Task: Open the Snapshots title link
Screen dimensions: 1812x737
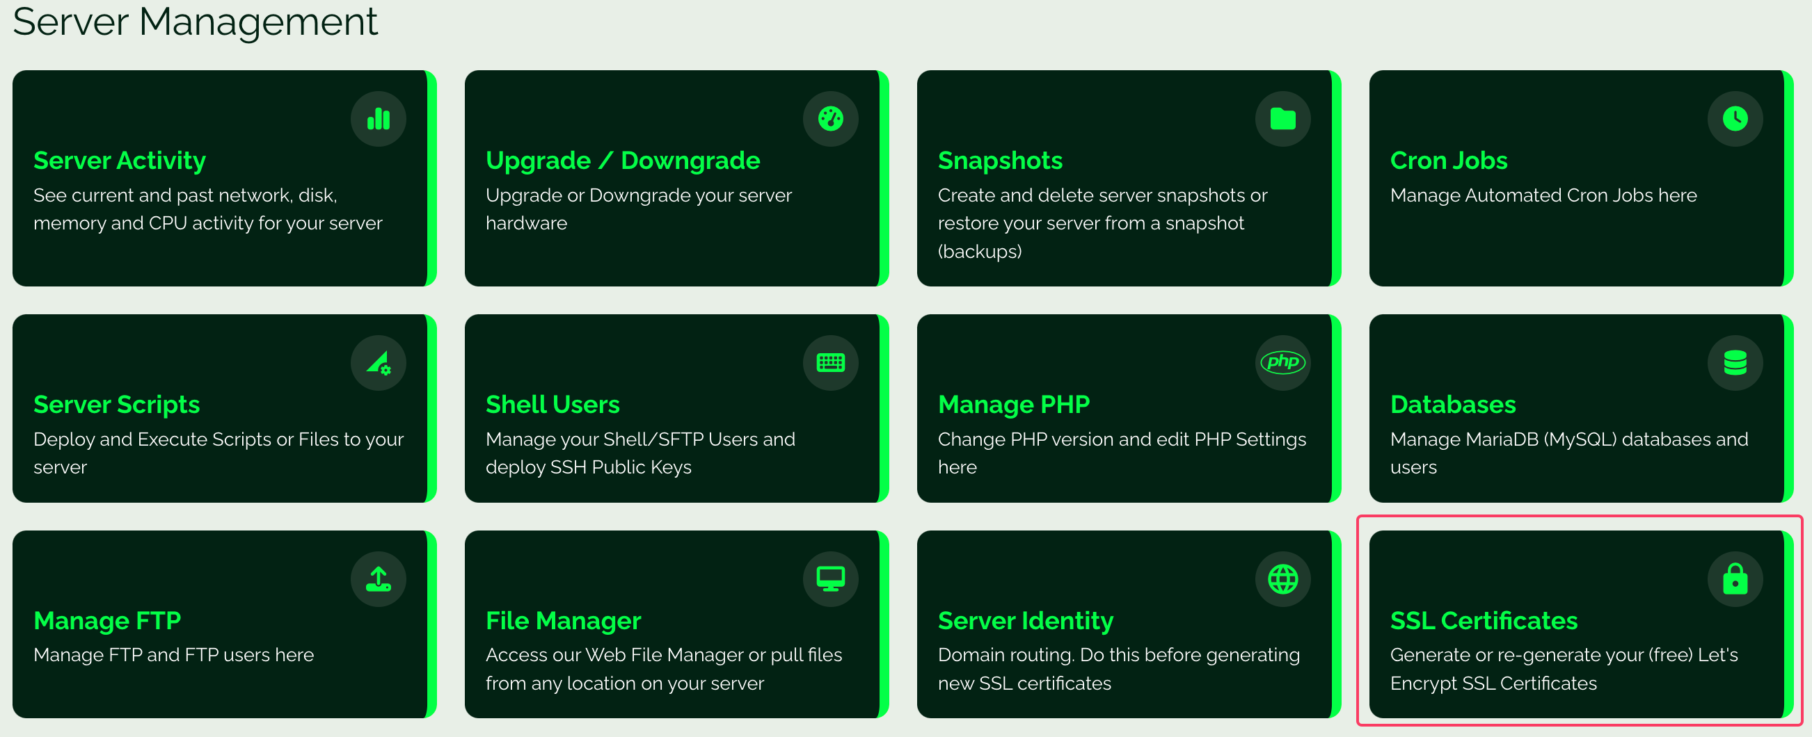Action: click(999, 161)
